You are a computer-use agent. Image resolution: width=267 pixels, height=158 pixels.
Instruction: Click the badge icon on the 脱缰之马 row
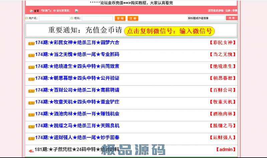click(31, 127)
